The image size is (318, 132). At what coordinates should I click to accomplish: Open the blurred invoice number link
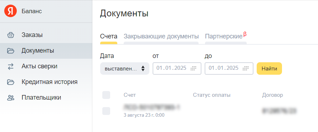point(152,107)
